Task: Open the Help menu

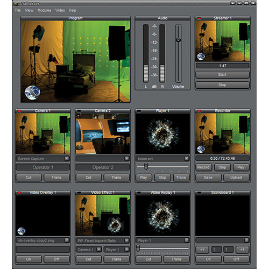Action: pos(73,10)
